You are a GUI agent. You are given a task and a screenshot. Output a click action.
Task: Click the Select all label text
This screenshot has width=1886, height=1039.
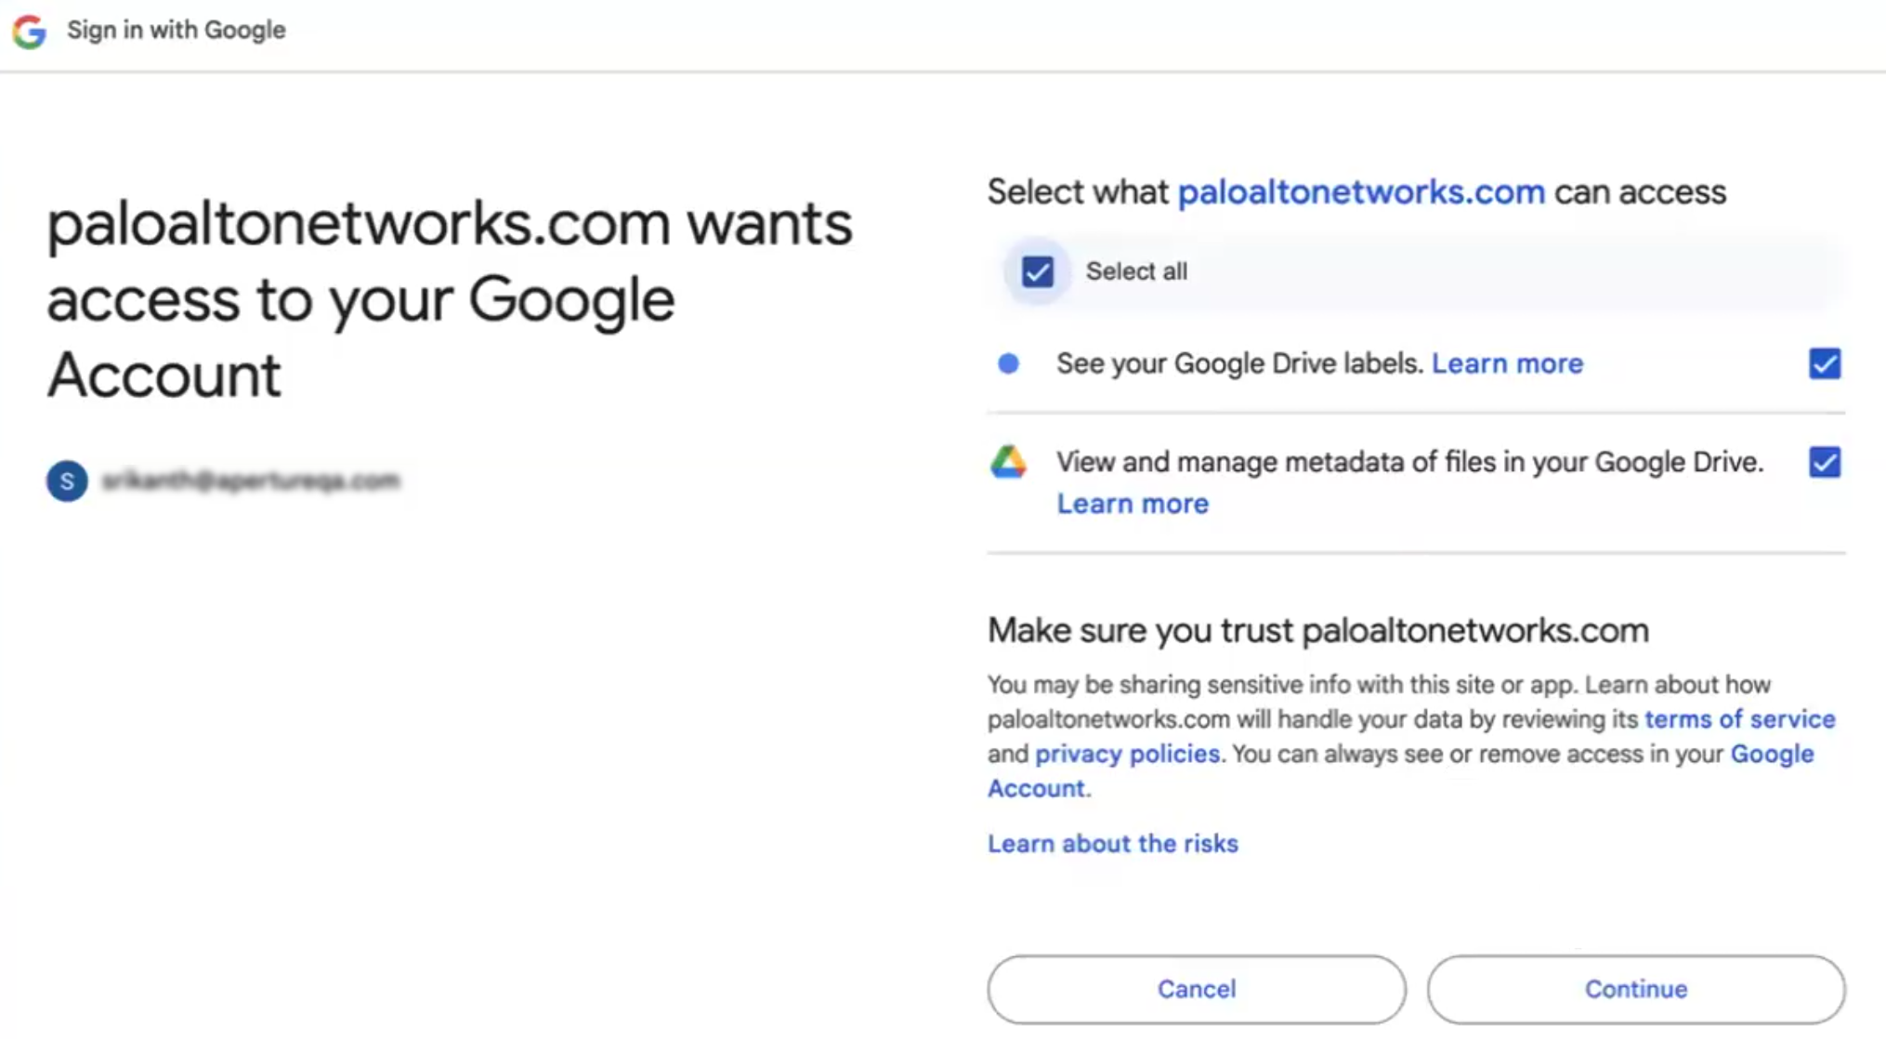(1136, 271)
